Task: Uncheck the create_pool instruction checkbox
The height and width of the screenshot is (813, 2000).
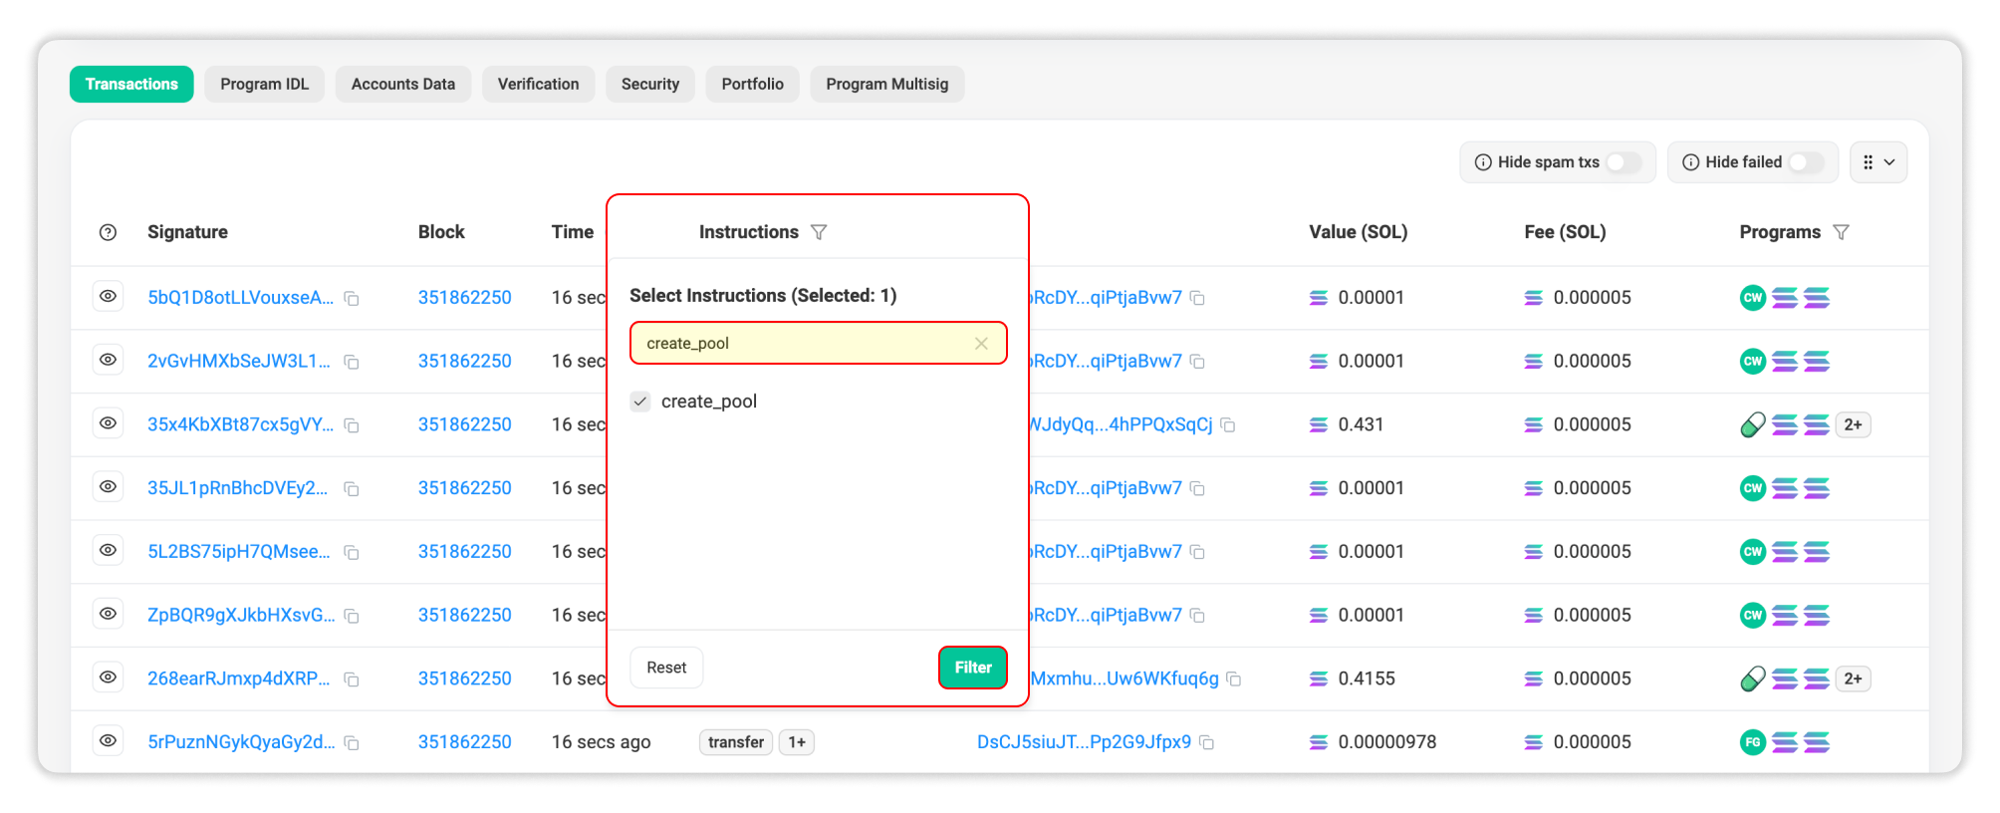Action: click(640, 402)
